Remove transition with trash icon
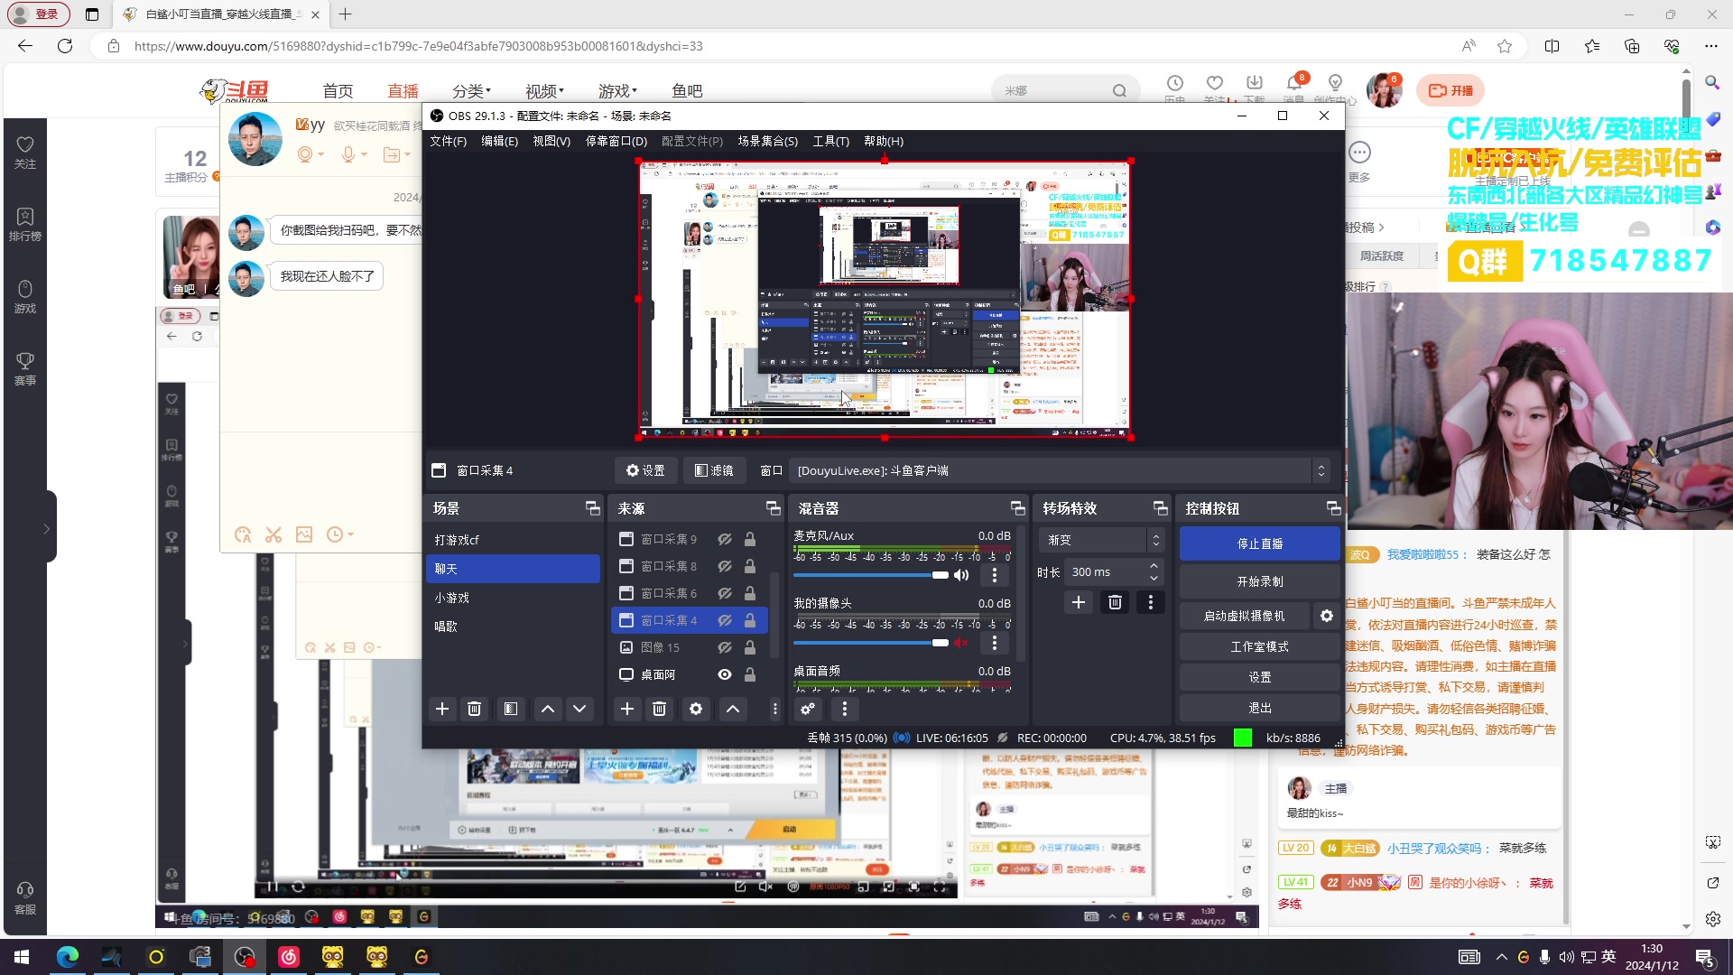This screenshot has height=975, width=1733. pos(1115,602)
